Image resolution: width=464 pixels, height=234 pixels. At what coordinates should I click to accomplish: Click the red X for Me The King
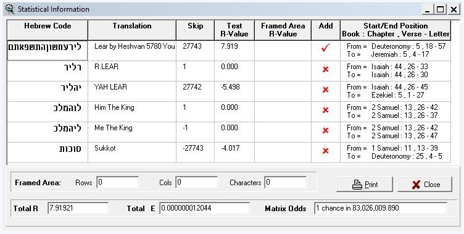point(326,130)
